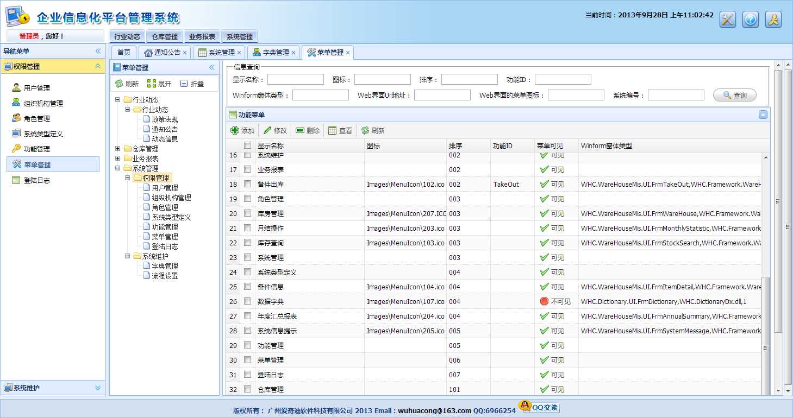Expand the 业务报表 tree node

coord(118,159)
